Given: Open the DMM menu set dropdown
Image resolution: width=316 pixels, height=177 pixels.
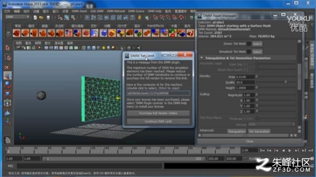Looking at the screenshot, I should coord(17,17).
